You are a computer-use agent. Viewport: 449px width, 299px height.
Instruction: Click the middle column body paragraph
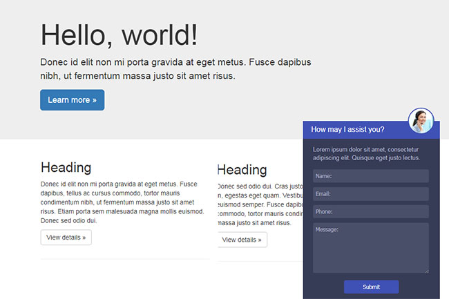point(260,205)
